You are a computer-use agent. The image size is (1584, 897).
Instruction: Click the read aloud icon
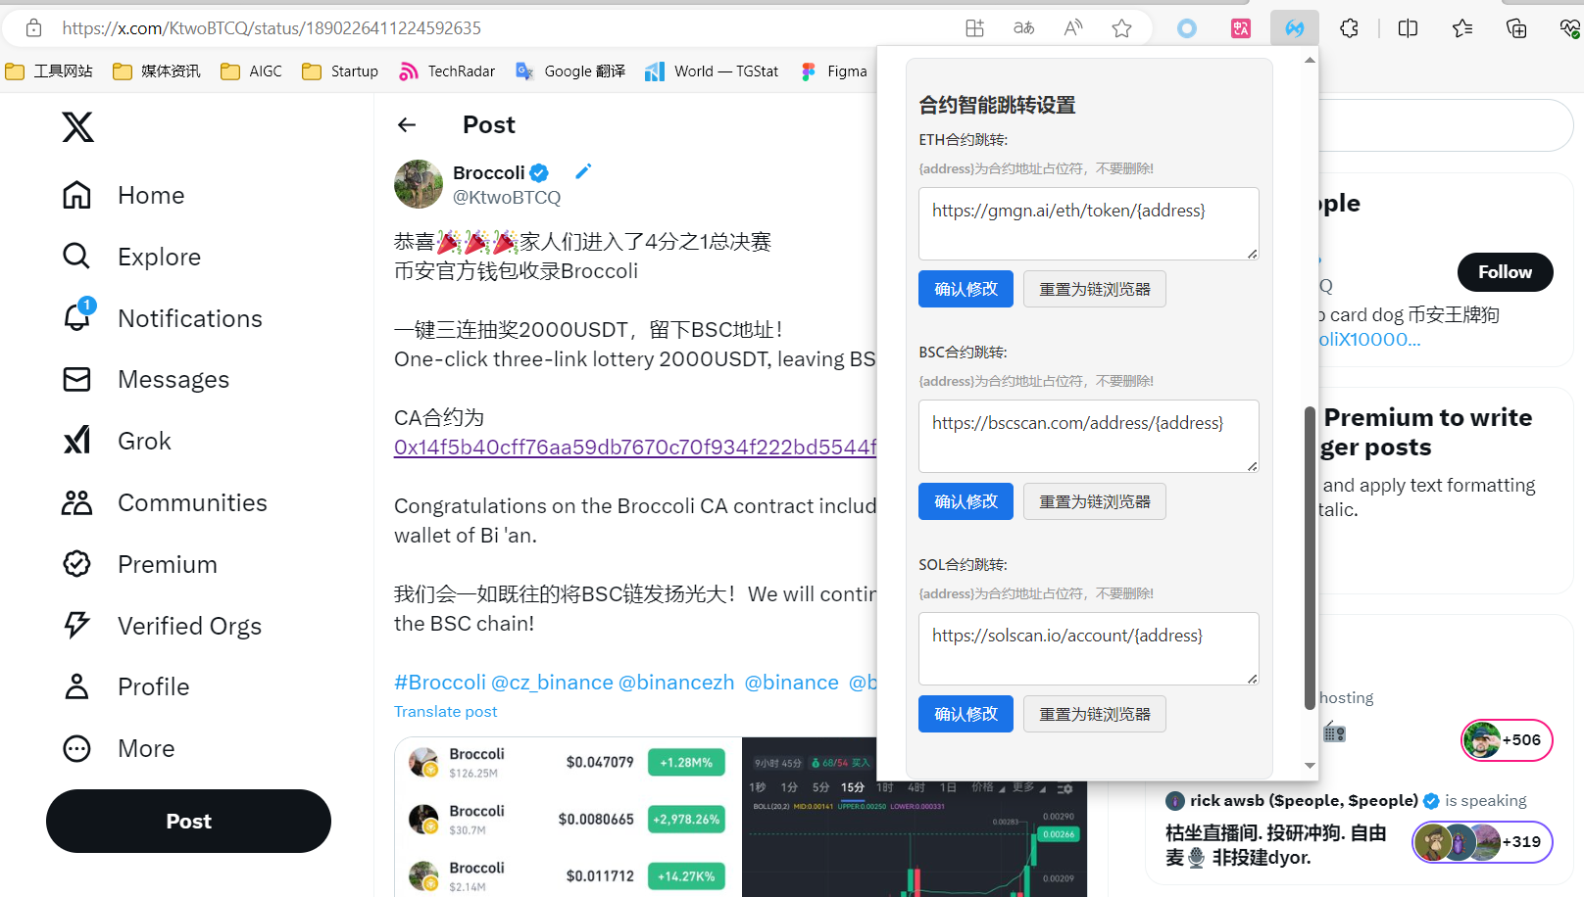pos(1073,28)
